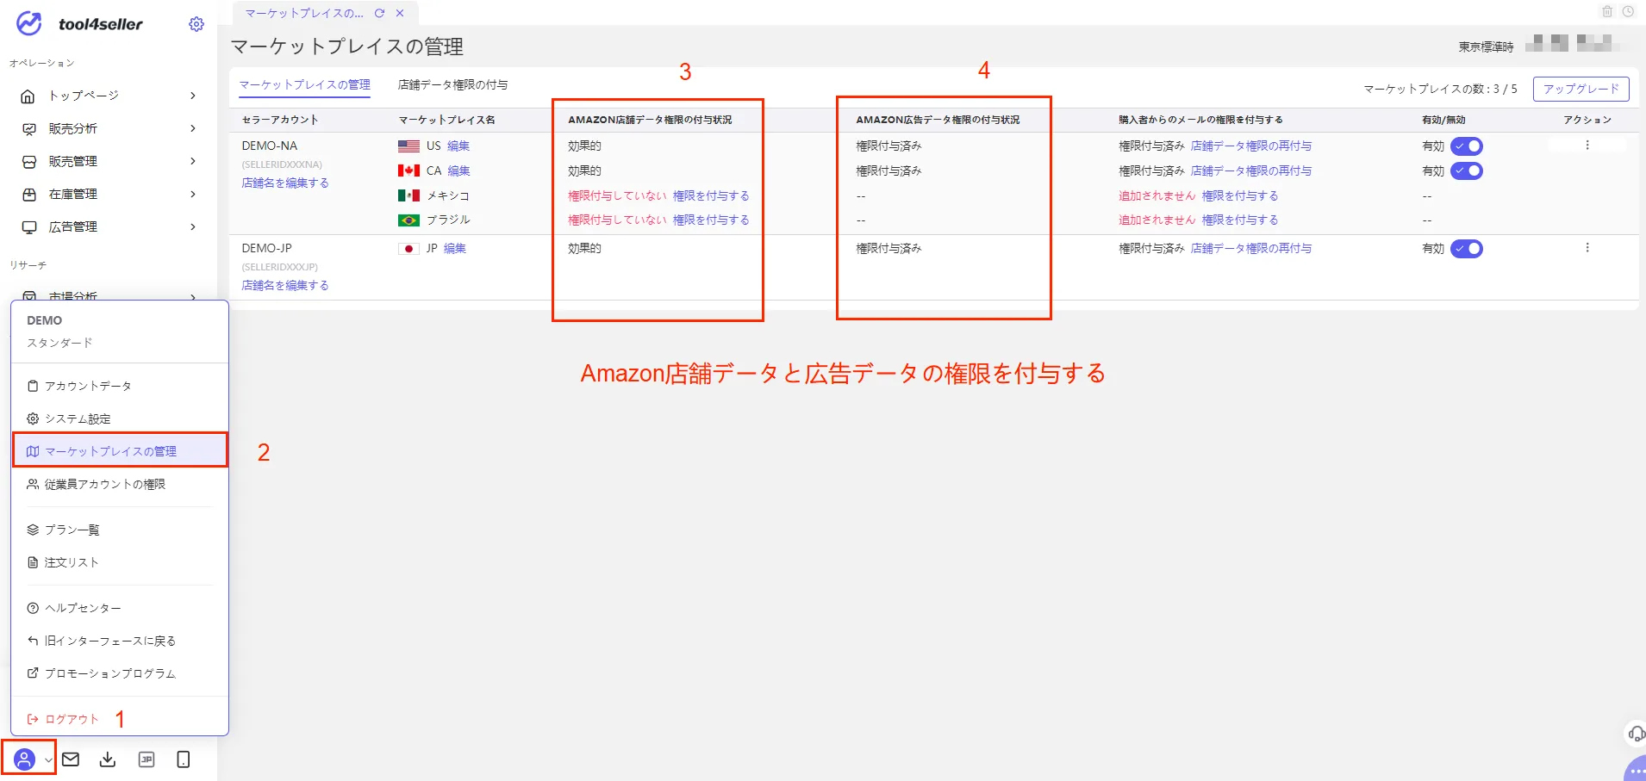Screen dimensions: 1646x781
Task: Open the settings gear next to tool4seller
Action: click(196, 24)
